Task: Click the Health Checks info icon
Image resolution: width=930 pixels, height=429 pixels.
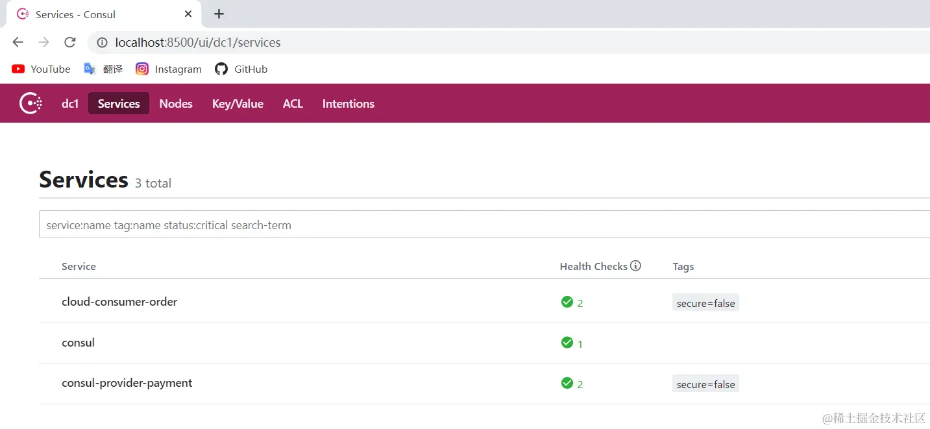Action: click(x=636, y=265)
